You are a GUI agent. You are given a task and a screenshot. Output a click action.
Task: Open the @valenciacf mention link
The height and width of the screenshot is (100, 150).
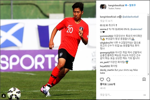pos(136,29)
